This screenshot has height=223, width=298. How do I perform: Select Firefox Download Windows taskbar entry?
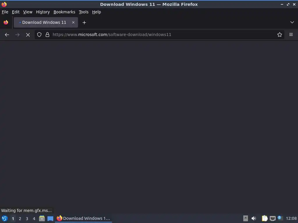pyautogui.click(x=84, y=218)
